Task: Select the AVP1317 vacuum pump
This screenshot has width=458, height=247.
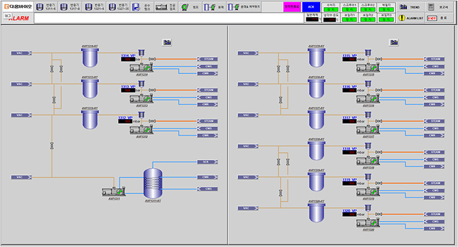Action: click(368, 130)
